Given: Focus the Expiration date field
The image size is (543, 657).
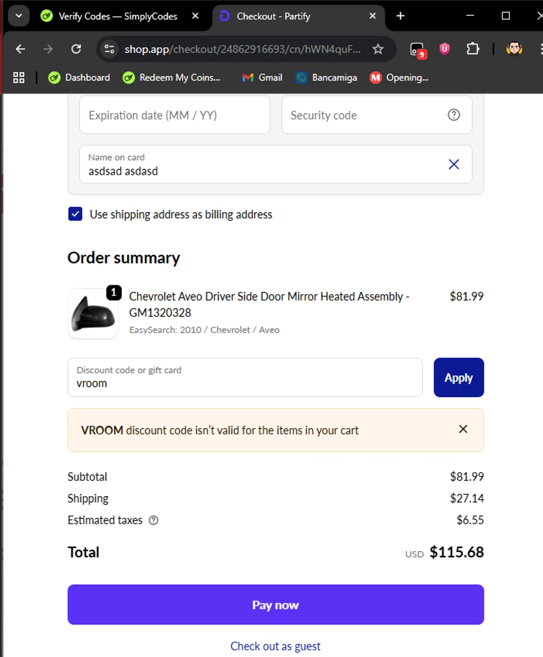Looking at the screenshot, I should [174, 115].
